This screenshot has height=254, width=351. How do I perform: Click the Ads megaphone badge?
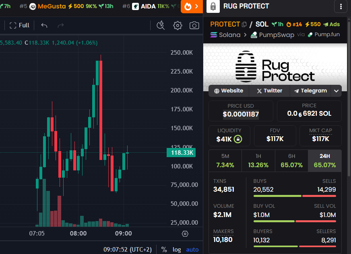[332, 25]
